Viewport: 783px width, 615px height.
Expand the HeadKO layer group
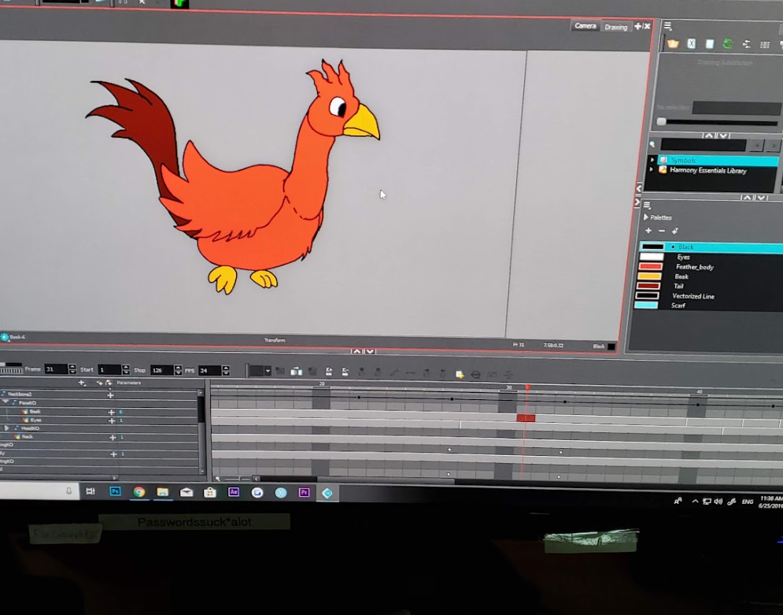[6, 428]
